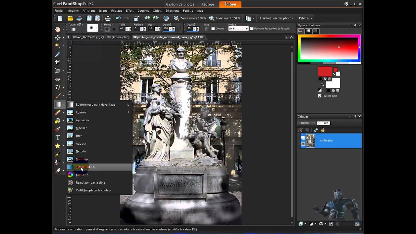Choose Outil Remplacer la couleur
The width and height of the screenshot is (416, 234).
99,190
